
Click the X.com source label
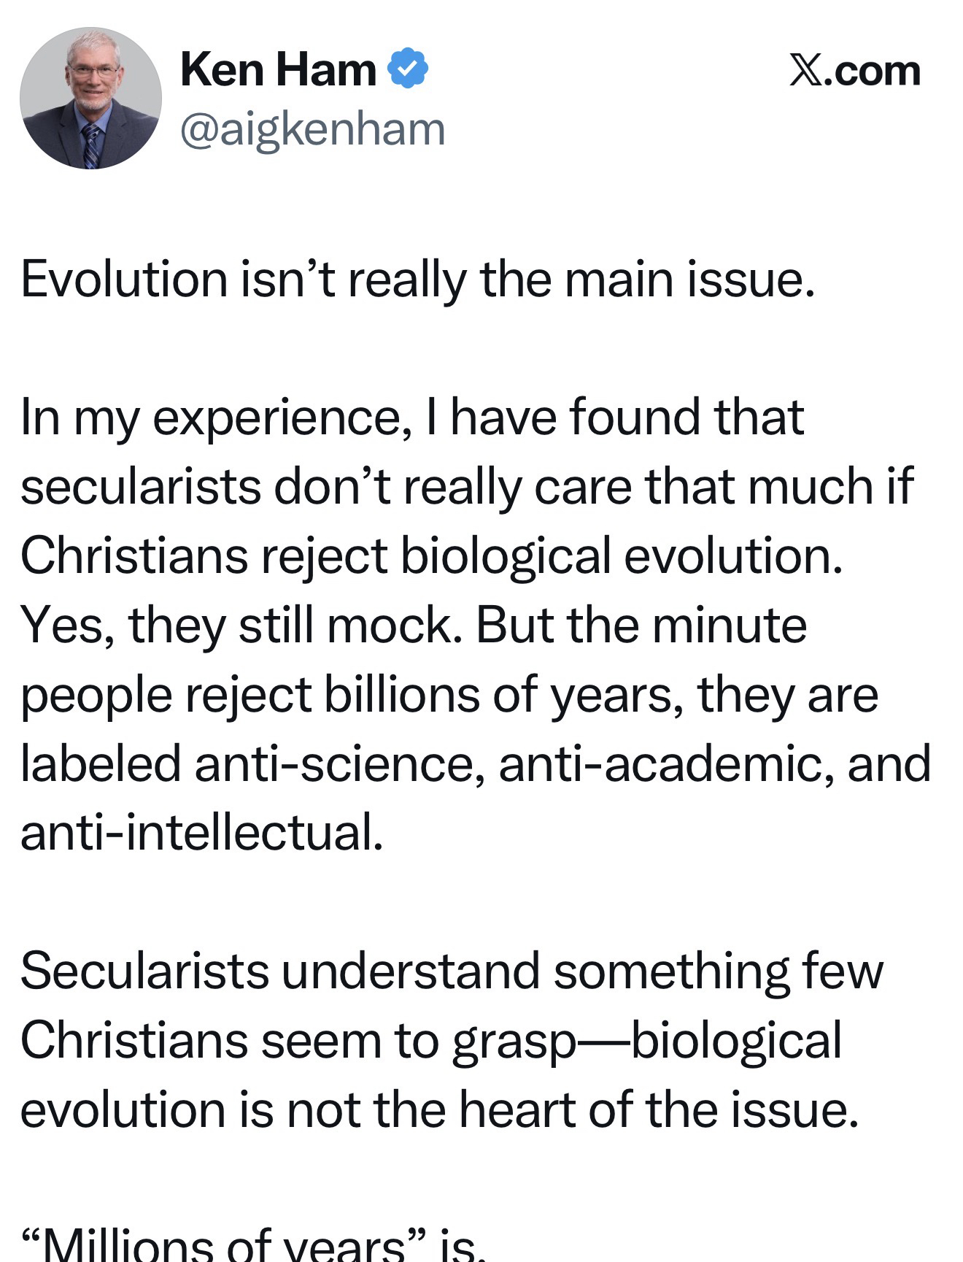(854, 72)
